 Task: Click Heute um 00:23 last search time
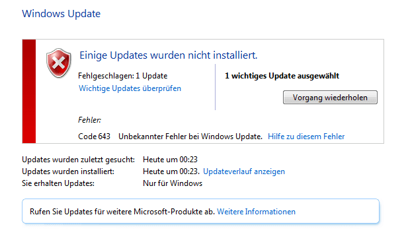tap(170, 160)
